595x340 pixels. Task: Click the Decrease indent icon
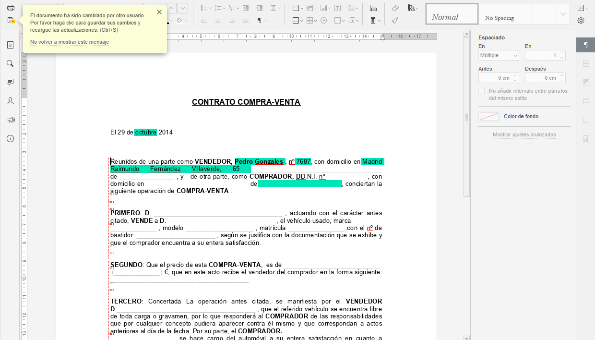click(246, 8)
